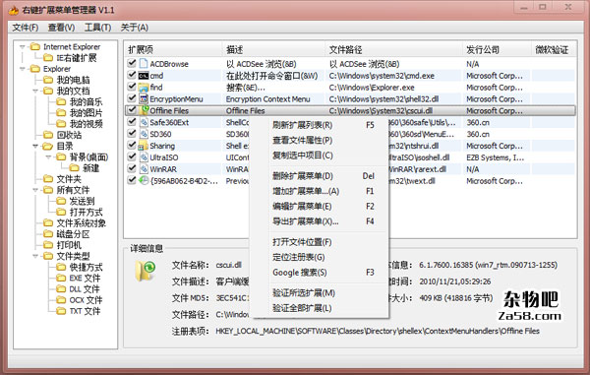Sort by the 文件路径 column header

(x=393, y=49)
